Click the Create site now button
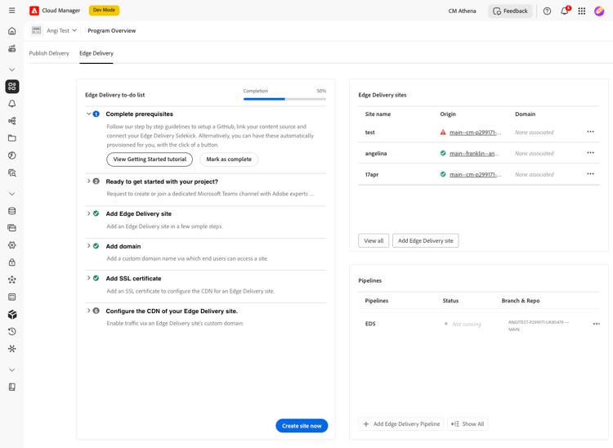Image resolution: width=613 pixels, height=448 pixels. [302, 426]
